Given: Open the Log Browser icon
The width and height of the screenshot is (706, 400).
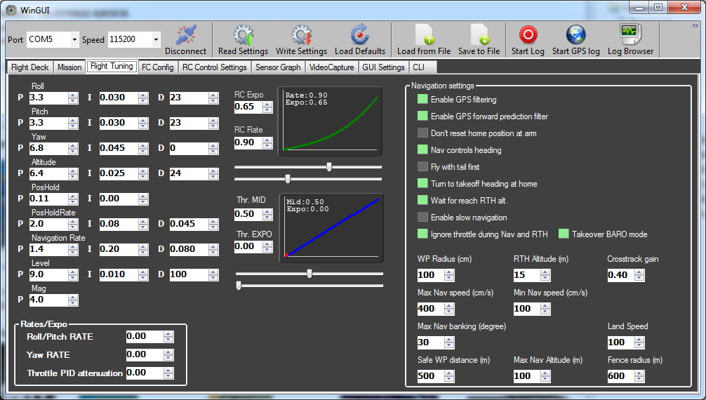Looking at the screenshot, I should pos(630,35).
